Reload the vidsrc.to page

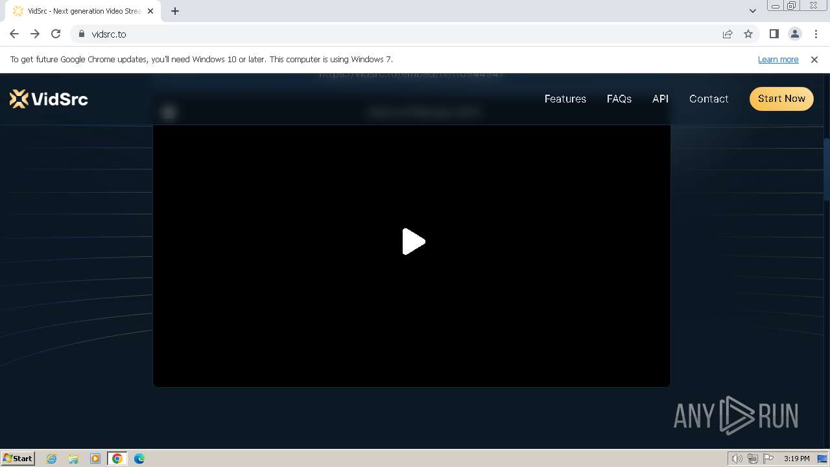tap(56, 34)
